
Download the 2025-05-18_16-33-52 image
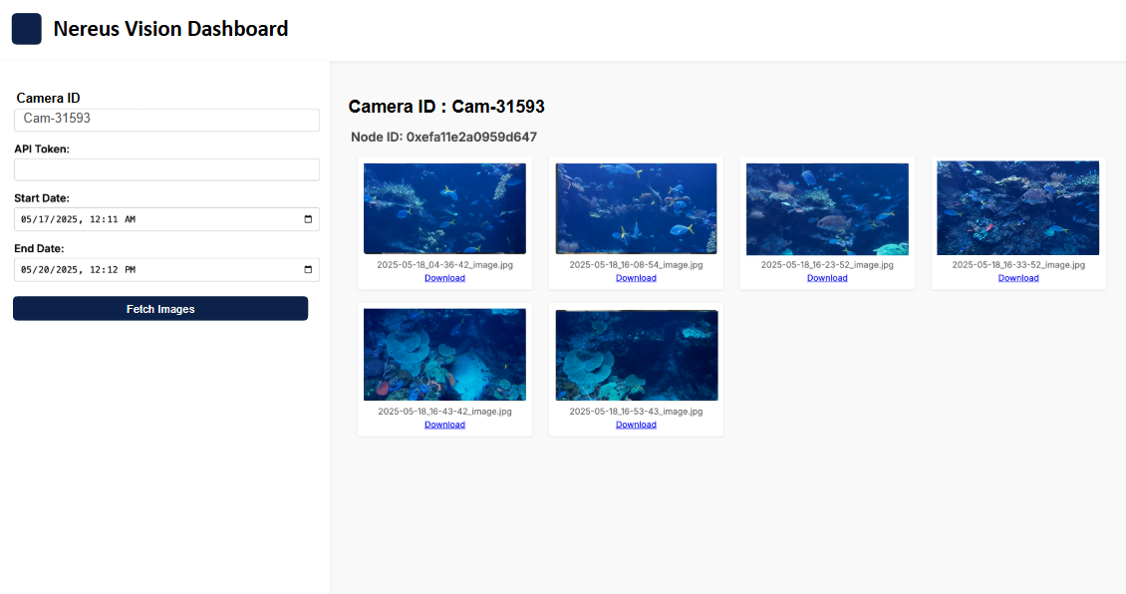pyautogui.click(x=1017, y=277)
